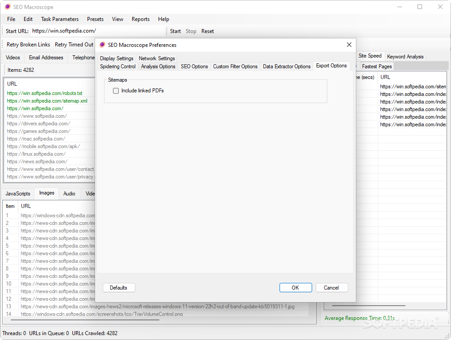Click into the Start URL field

coord(97,31)
